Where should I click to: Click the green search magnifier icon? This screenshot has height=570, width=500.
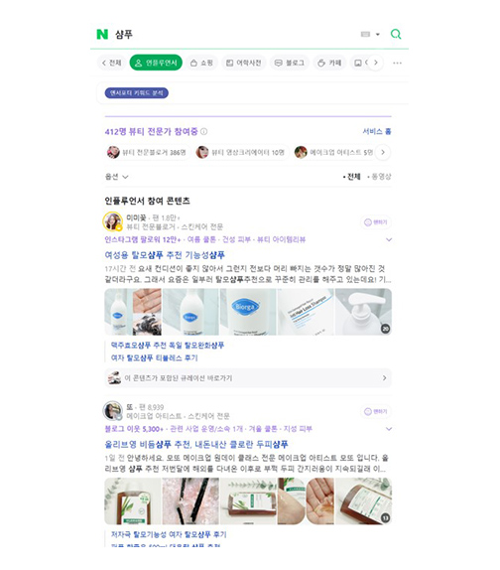(x=396, y=34)
